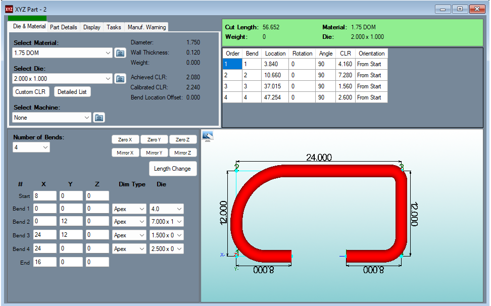Open die library icon beside 2.000 x 1.000
Screen dimensions: 491x306
(120, 79)
